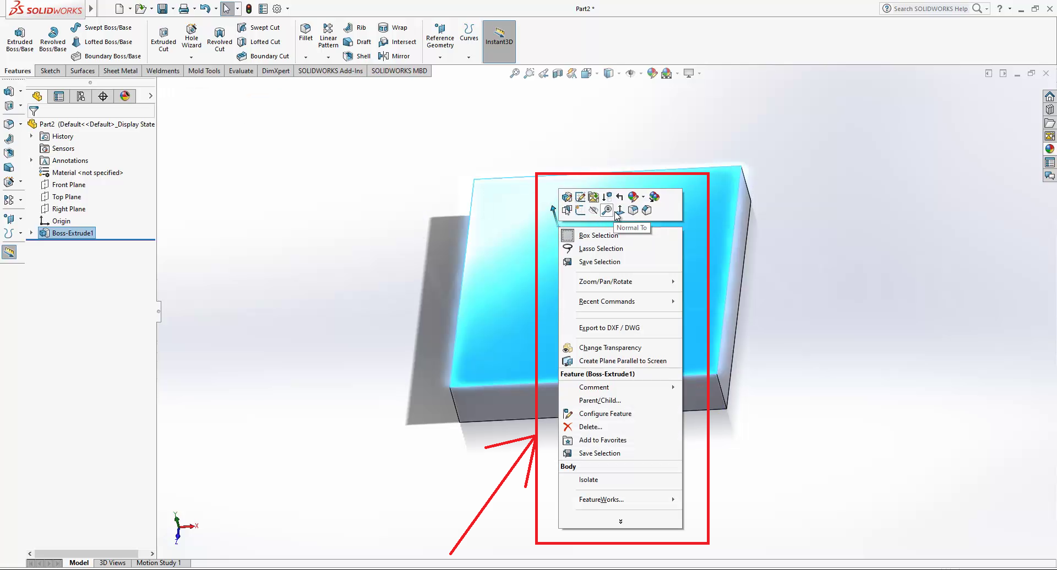Click Zoom to Selection magnifier icon
This screenshot has height=570, width=1057.
(607, 210)
